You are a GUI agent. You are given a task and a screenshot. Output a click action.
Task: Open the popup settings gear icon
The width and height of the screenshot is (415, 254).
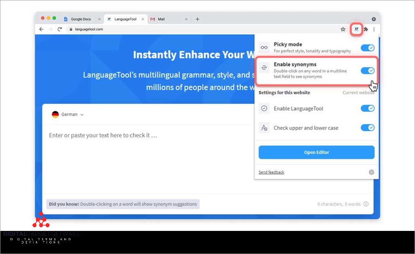(371, 172)
